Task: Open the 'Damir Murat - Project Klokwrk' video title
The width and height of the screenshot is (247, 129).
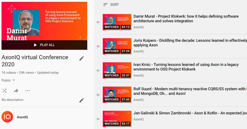Action: [x=186, y=19]
